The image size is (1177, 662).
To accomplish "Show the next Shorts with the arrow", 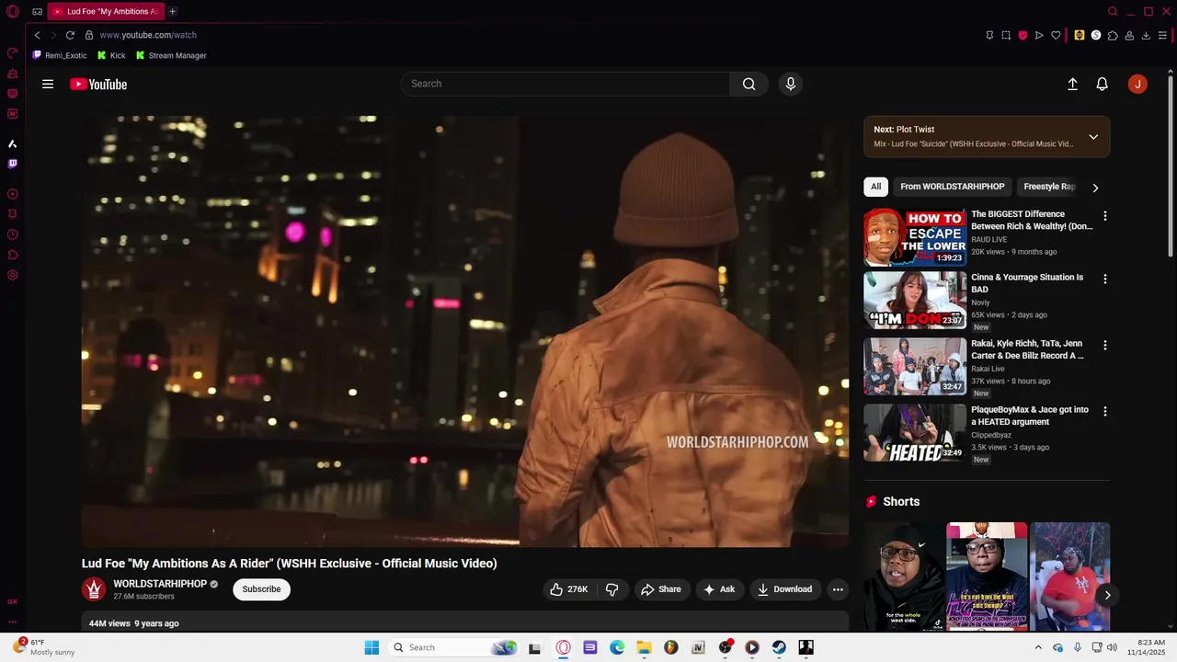I will (x=1107, y=595).
